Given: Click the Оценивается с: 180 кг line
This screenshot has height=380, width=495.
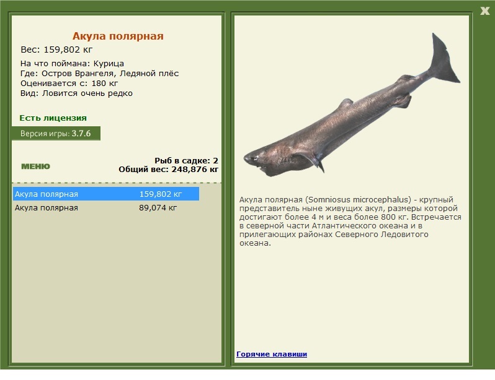Looking at the screenshot, I should [69, 84].
